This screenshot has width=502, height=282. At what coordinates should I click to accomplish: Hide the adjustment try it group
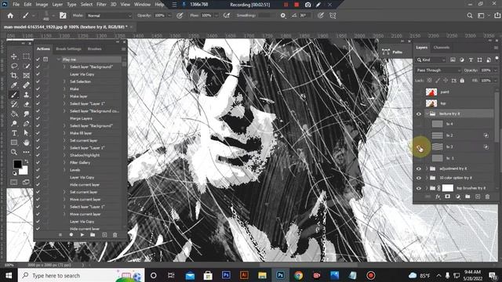(418, 168)
